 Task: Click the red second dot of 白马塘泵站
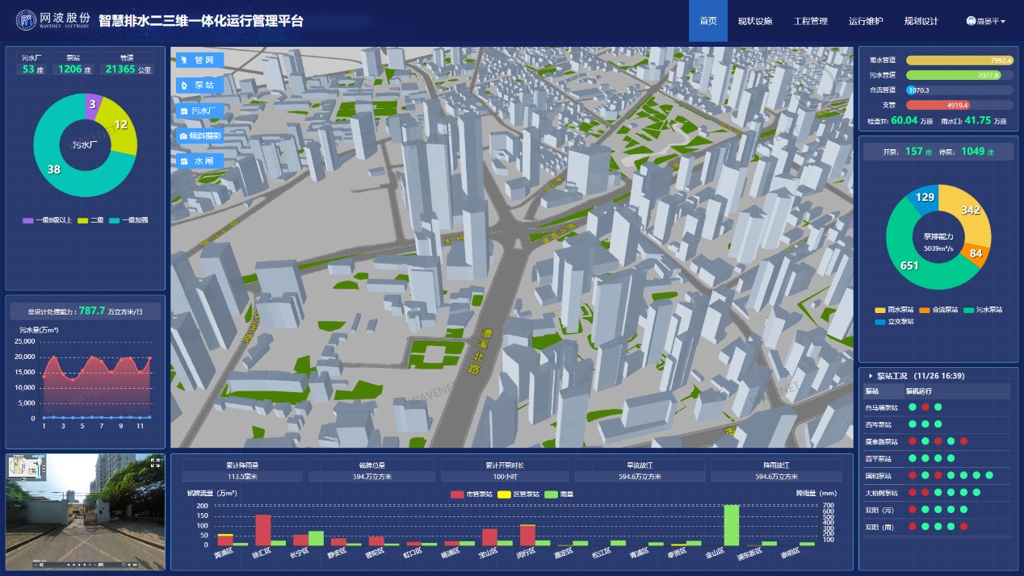pyautogui.click(x=925, y=407)
